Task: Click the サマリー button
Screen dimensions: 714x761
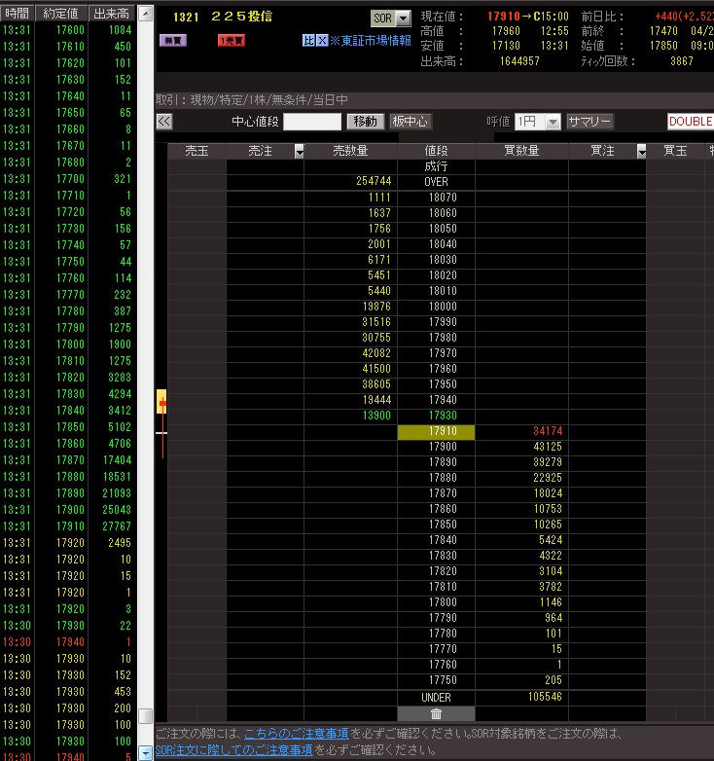Action: pyautogui.click(x=589, y=122)
